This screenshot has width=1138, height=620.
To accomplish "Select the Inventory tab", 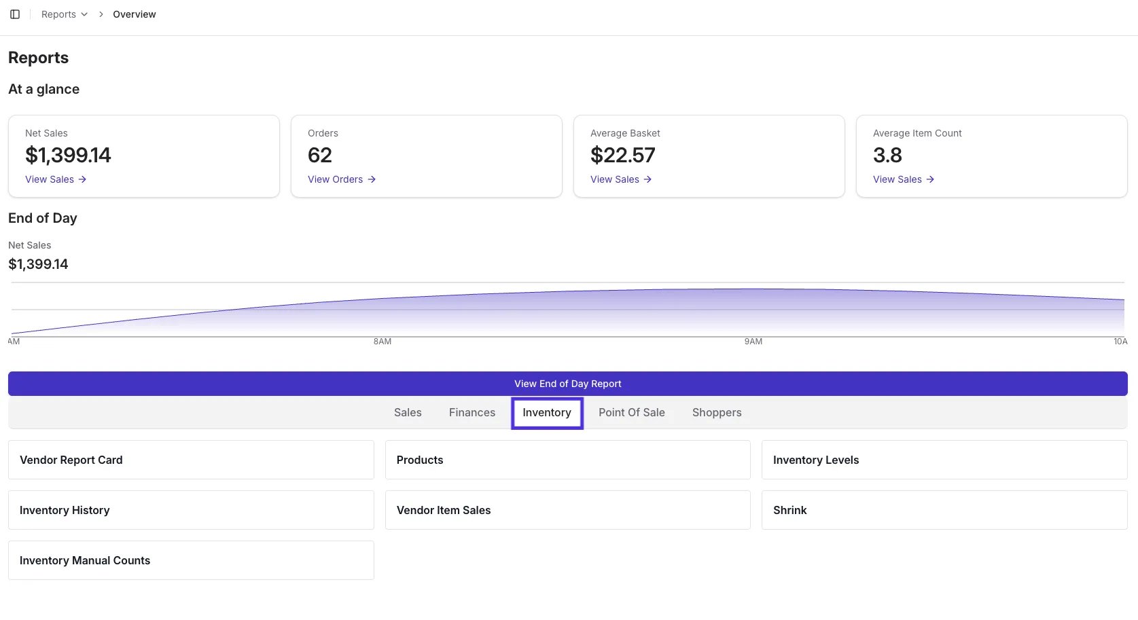I will click(547, 413).
